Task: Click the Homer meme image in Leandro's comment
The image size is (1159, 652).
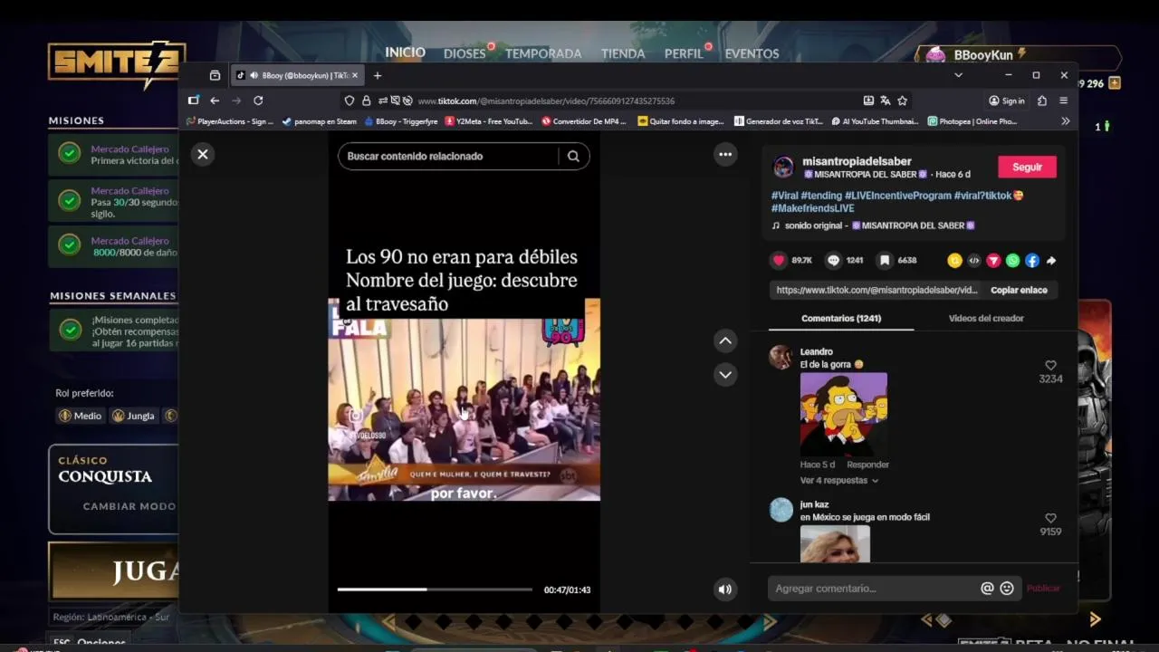Action: point(844,414)
